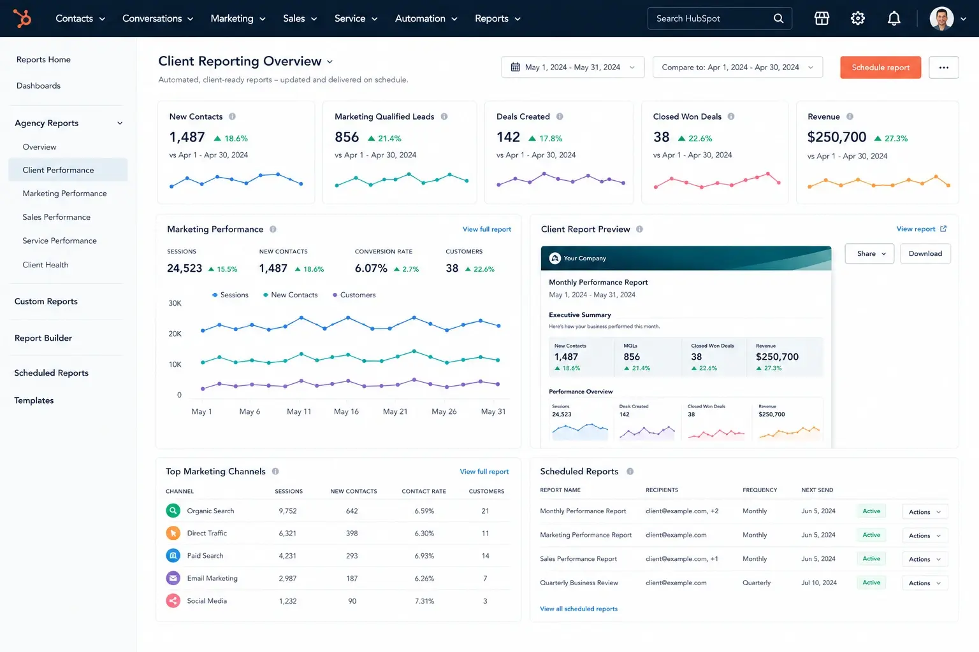Open the Reports menu

click(x=498, y=18)
